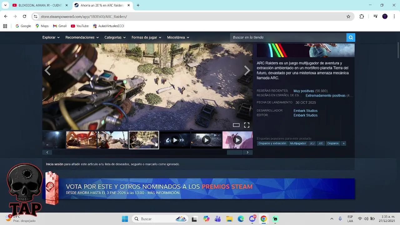The image size is (400, 225).
Task: Click the Windows taskbar Buscar search box
Action: (160, 219)
